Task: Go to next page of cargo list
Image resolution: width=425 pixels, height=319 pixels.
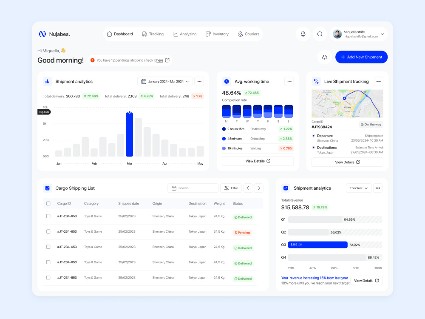Action: [x=258, y=188]
